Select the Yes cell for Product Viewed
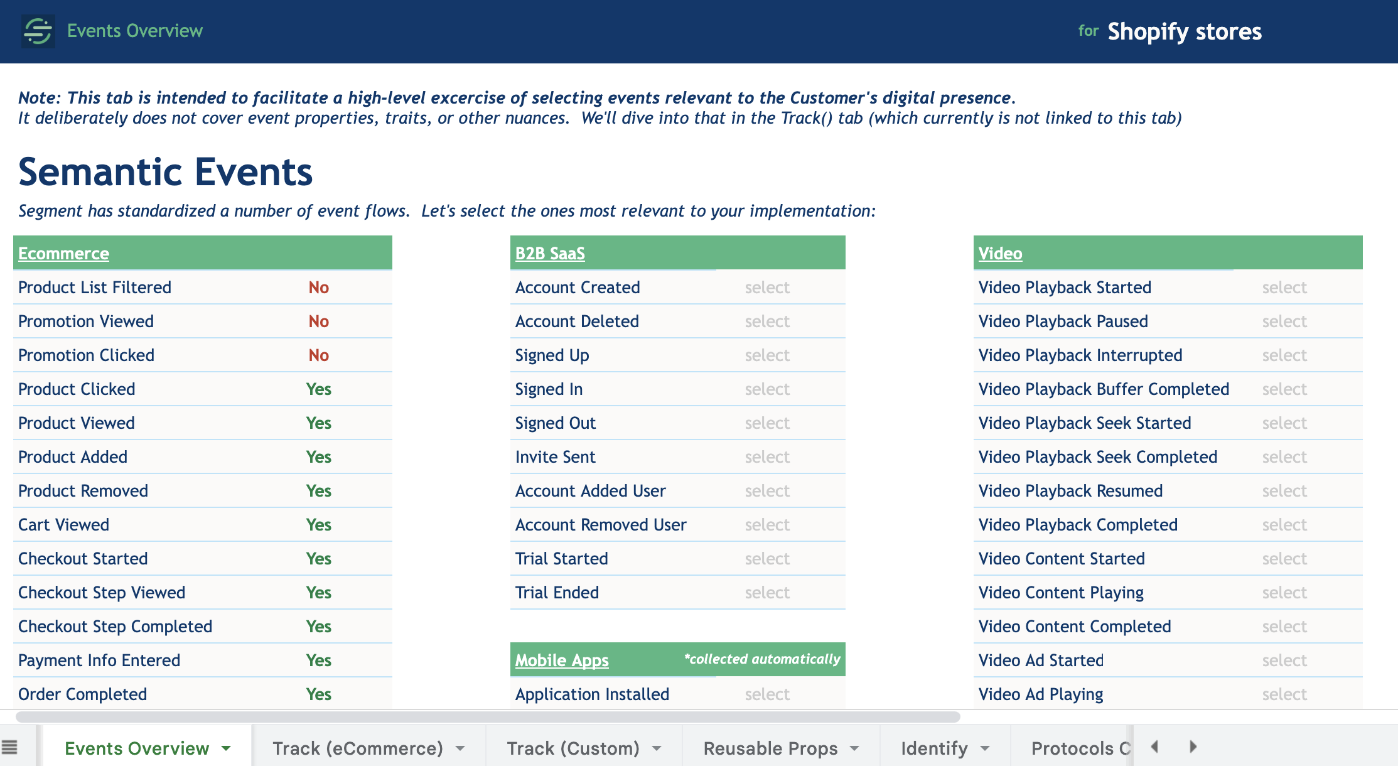 pos(319,423)
